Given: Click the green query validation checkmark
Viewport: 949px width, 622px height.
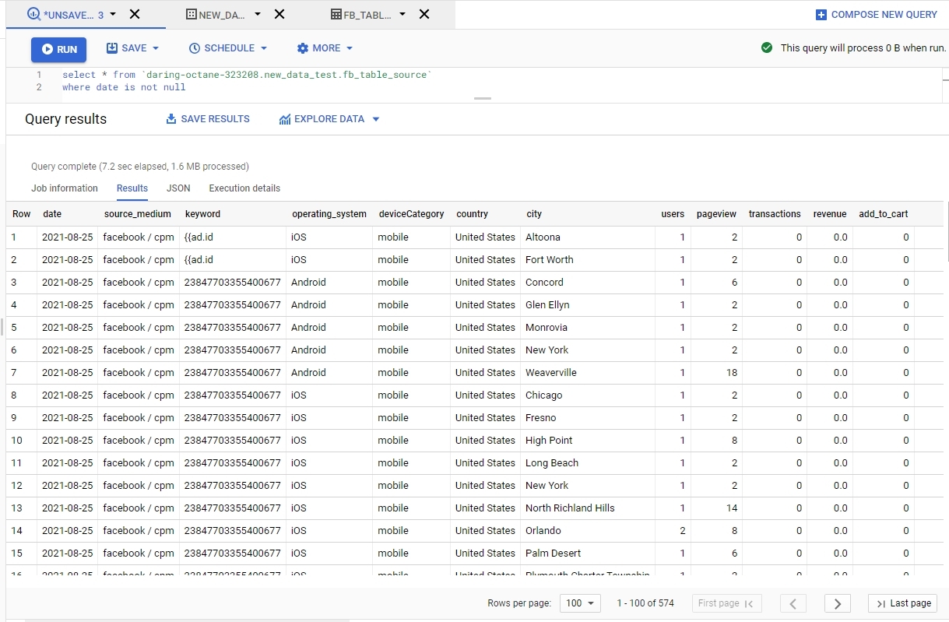Looking at the screenshot, I should (767, 47).
